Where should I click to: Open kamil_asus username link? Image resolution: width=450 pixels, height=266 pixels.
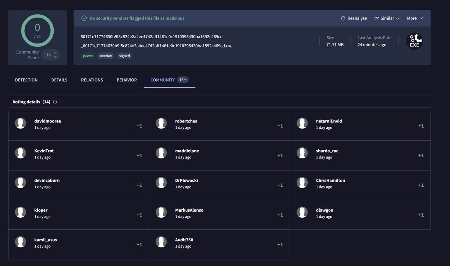click(45, 240)
